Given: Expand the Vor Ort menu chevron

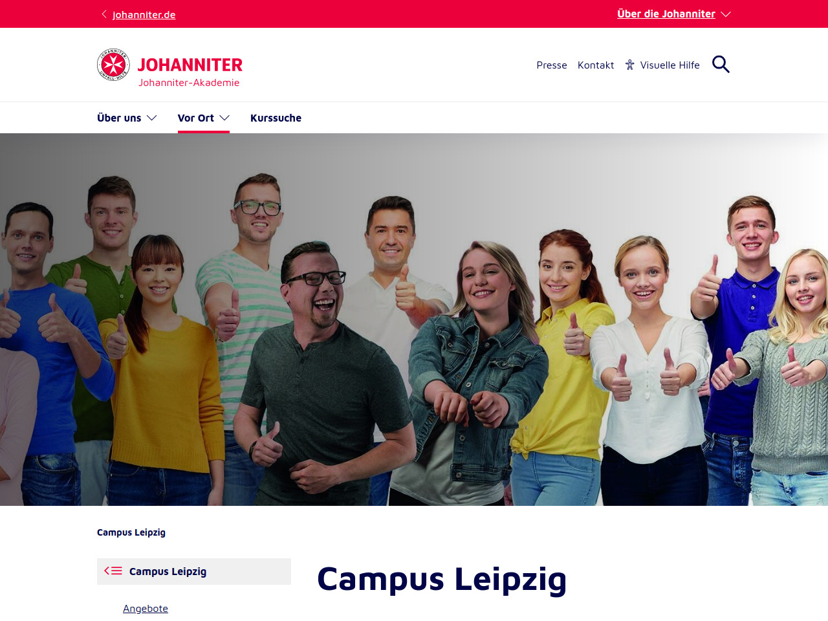Looking at the screenshot, I should [224, 118].
